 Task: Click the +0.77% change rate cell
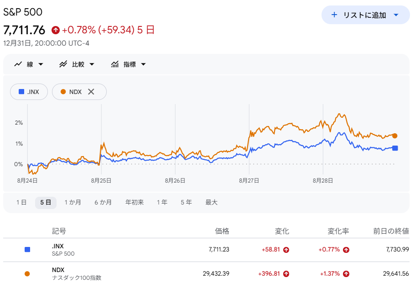tap(329, 250)
